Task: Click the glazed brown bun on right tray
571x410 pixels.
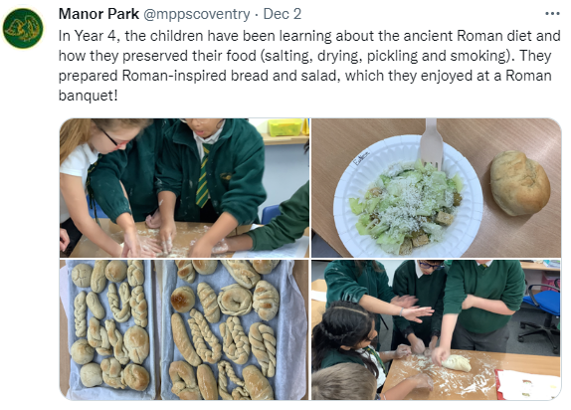Action: (x=182, y=300)
